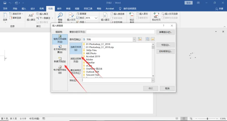Select 本文档中的位置 link target

(60, 49)
